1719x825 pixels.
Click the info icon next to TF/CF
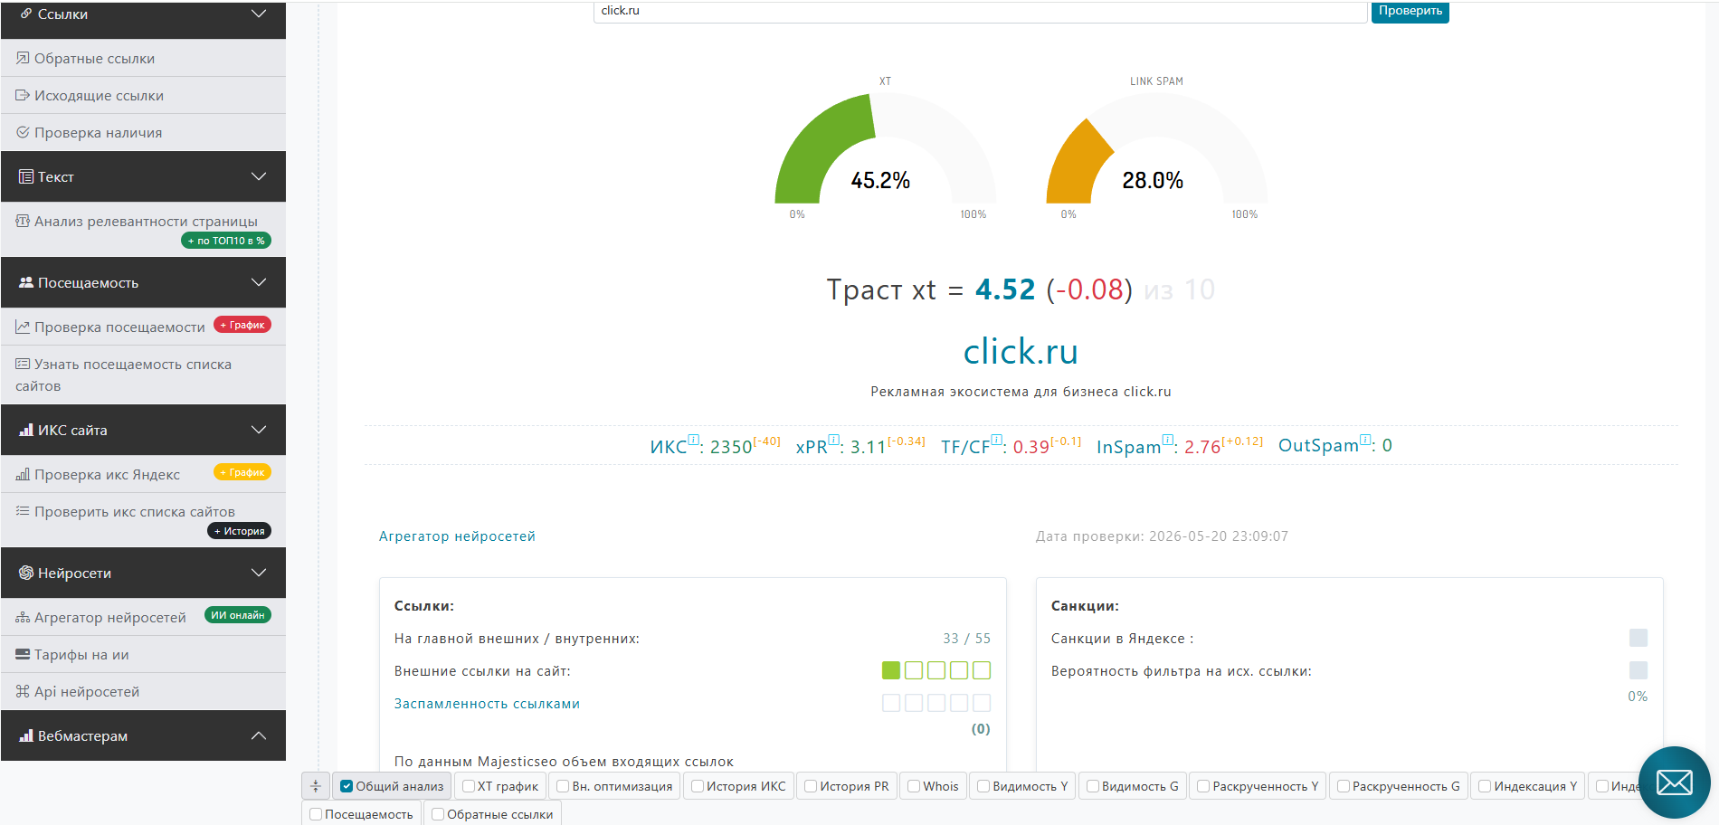[x=997, y=440]
